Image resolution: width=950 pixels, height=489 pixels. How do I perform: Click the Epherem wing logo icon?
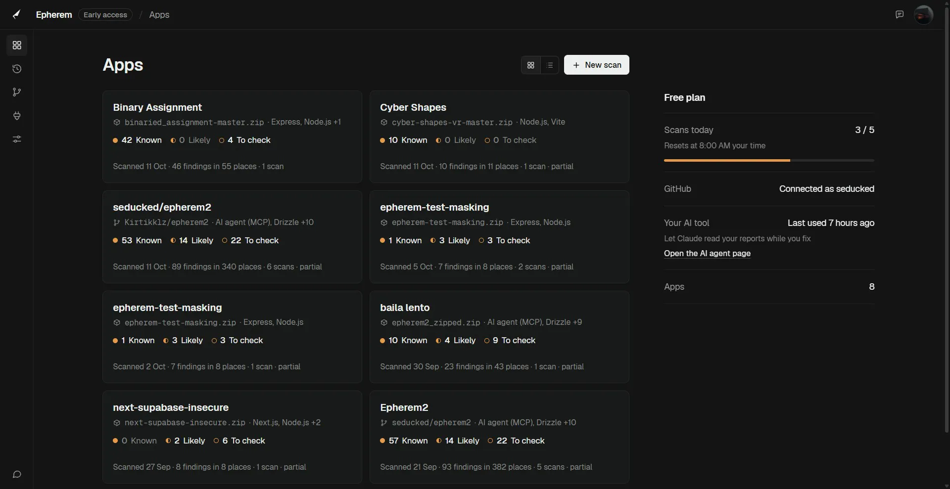pyautogui.click(x=17, y=14)
